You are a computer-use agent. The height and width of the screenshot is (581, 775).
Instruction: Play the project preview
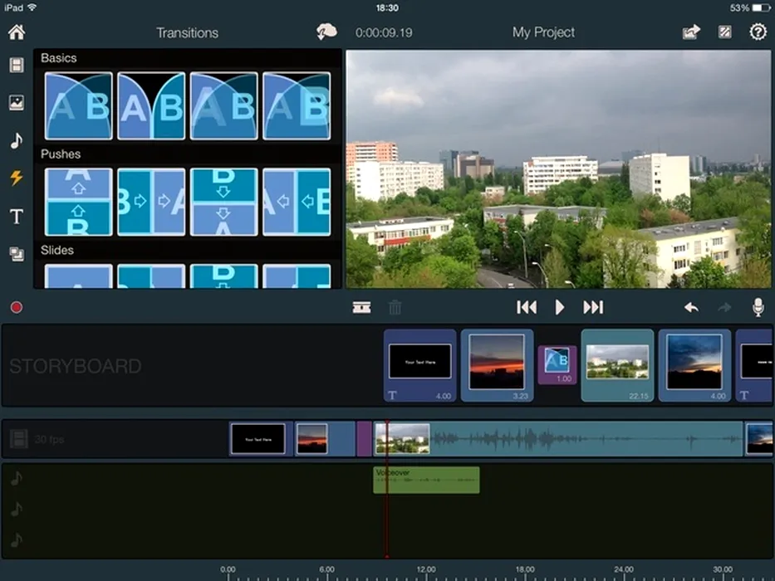pyautogui.click(x=560, y=307)
